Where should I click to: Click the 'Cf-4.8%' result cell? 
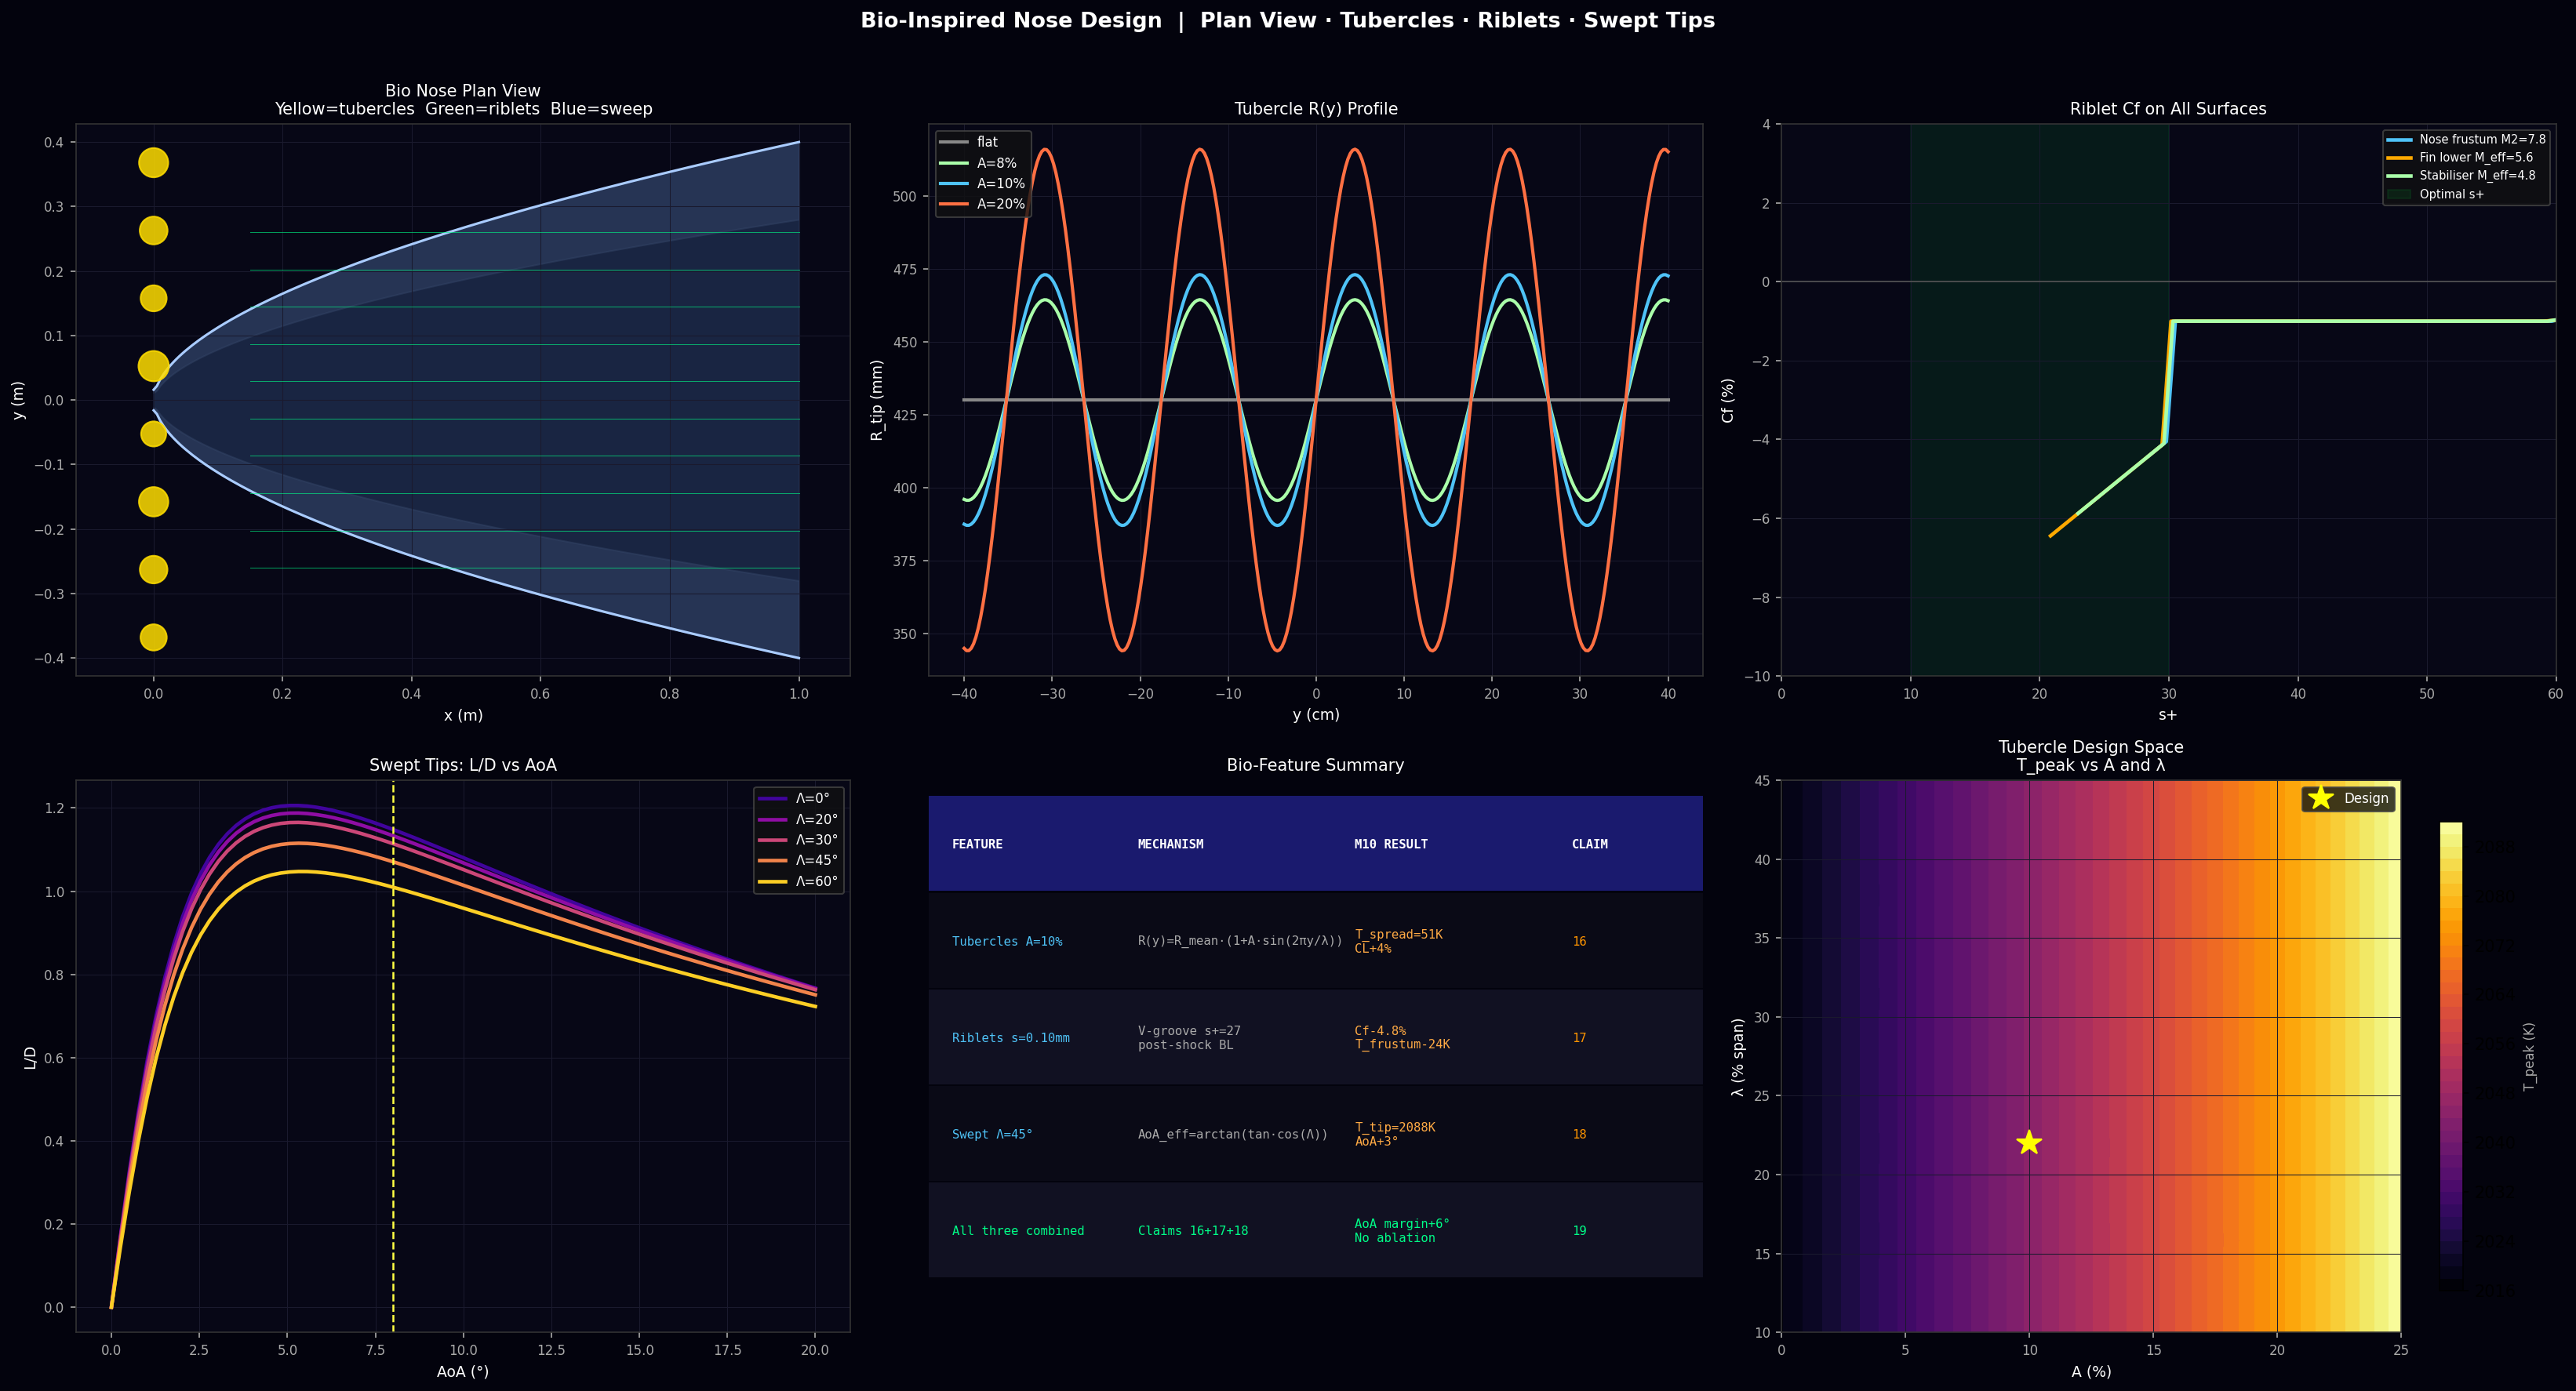point(1402,1038)
